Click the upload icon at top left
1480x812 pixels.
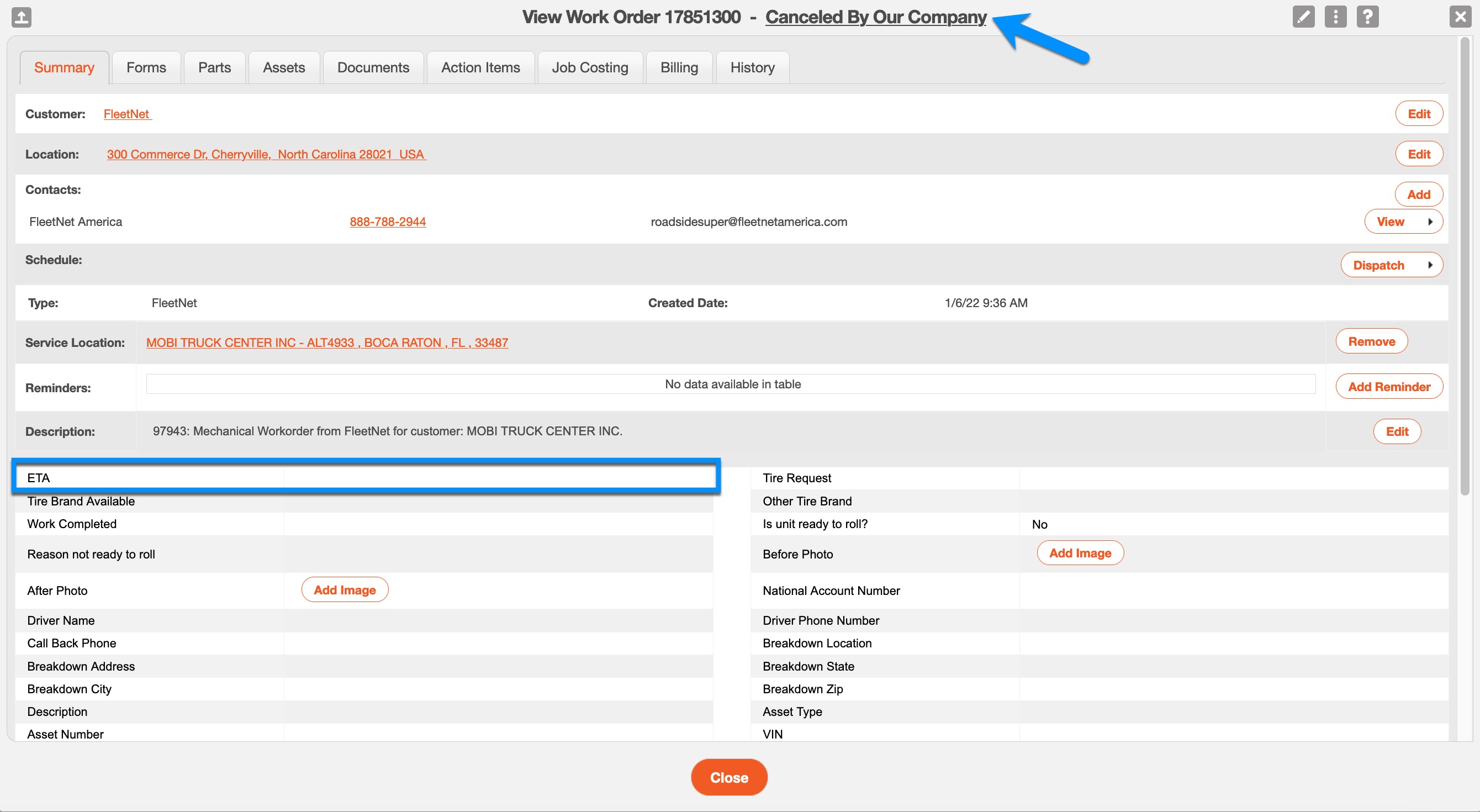click(21, 17)
